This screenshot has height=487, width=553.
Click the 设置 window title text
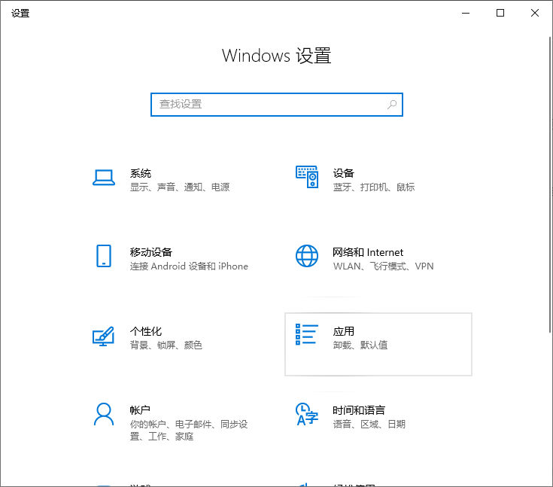(20, 14)
